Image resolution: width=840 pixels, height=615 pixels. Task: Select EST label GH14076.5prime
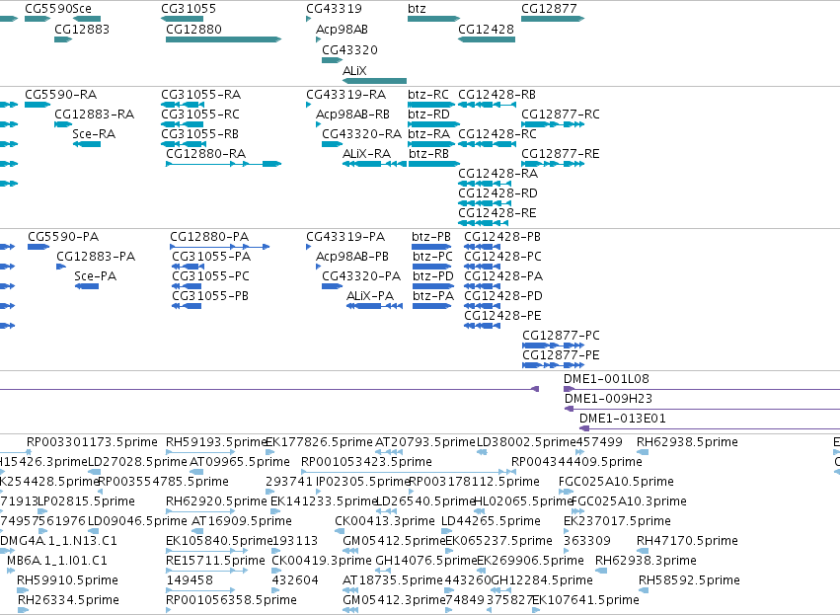426,561
